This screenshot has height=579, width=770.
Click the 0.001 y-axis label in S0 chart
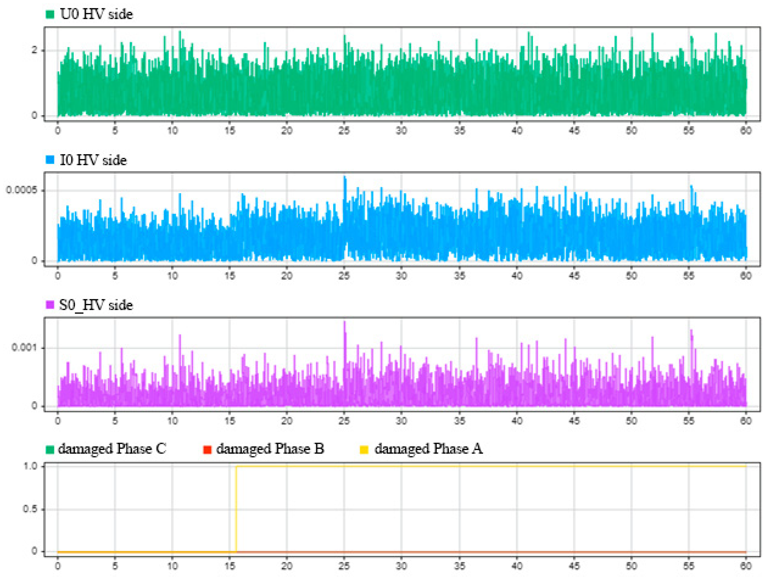23,348
